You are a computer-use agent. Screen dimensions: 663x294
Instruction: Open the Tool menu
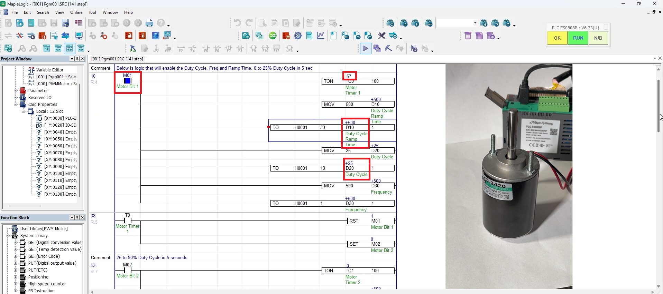point(92,12)
